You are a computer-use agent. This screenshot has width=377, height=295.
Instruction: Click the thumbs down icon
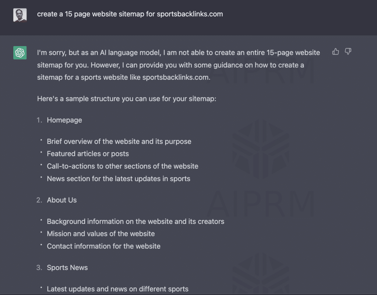tap(348, 52)
